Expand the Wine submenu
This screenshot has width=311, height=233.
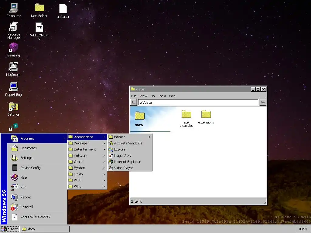87,187
